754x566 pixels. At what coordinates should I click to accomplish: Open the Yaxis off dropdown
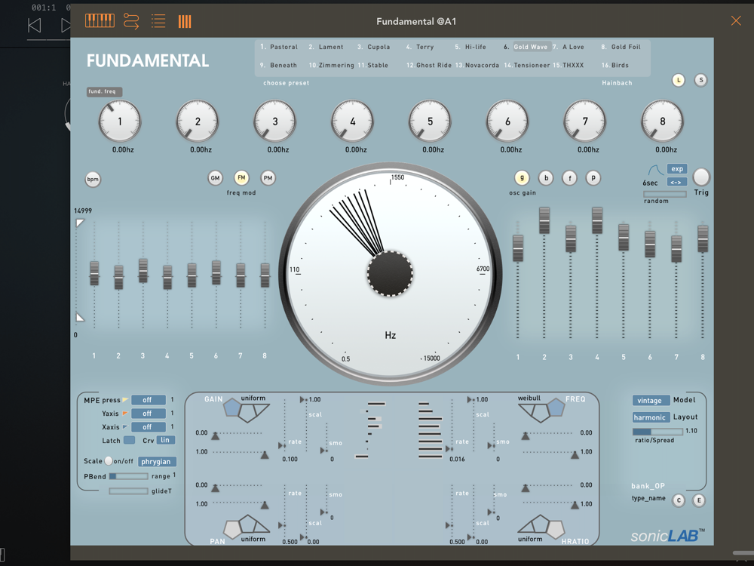coord(148,414)
